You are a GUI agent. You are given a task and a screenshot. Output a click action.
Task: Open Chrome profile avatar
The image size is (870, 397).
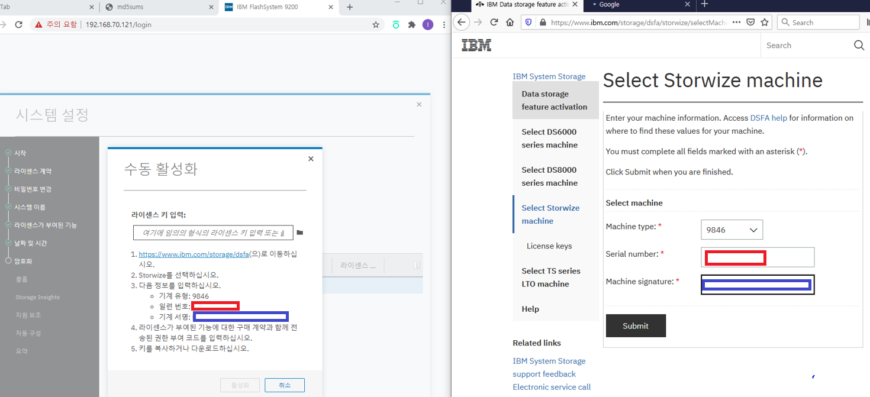click(x=427, y=25)
